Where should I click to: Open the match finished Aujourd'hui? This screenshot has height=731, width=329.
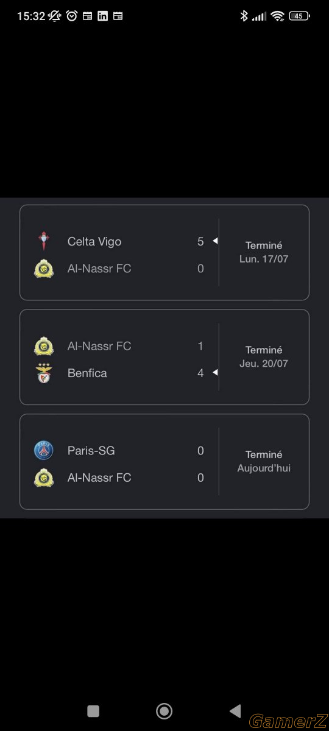(x=164, y=462)
